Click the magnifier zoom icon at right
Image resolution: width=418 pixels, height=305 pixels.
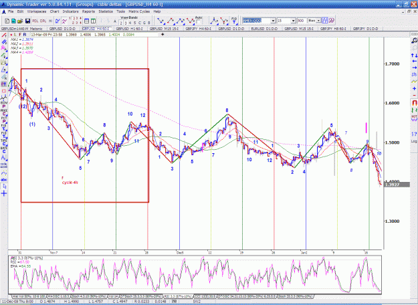(414, 41)
